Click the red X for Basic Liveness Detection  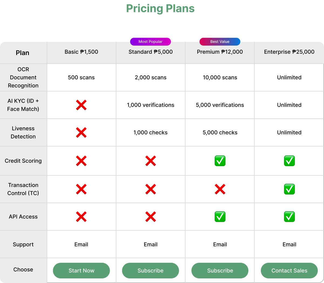[81, 132]
